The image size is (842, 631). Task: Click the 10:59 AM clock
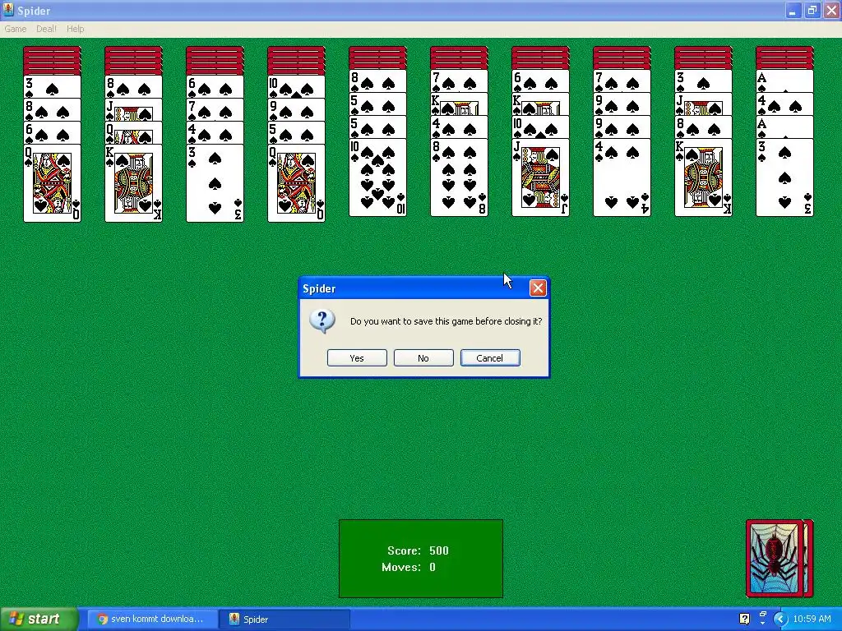point(812,619)
